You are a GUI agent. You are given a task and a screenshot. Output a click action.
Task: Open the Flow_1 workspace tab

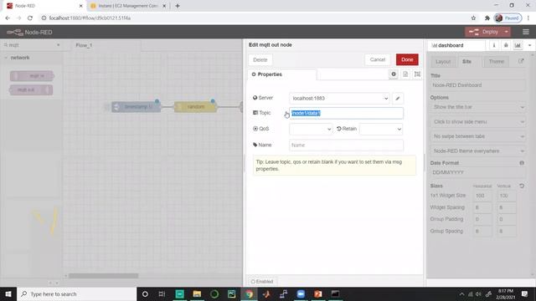84,45
